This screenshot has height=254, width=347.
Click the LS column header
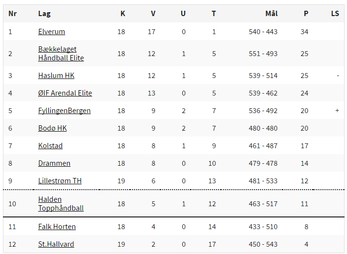(335, 14)
